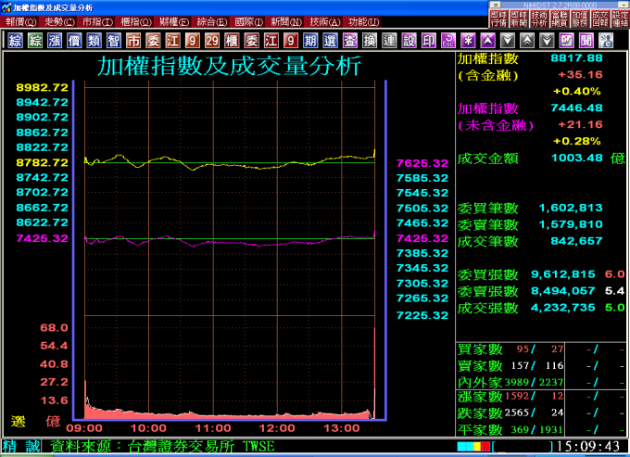Click the green 綜 toolbar icon
The height and width of the screenshot is (457, 630).
35,41
